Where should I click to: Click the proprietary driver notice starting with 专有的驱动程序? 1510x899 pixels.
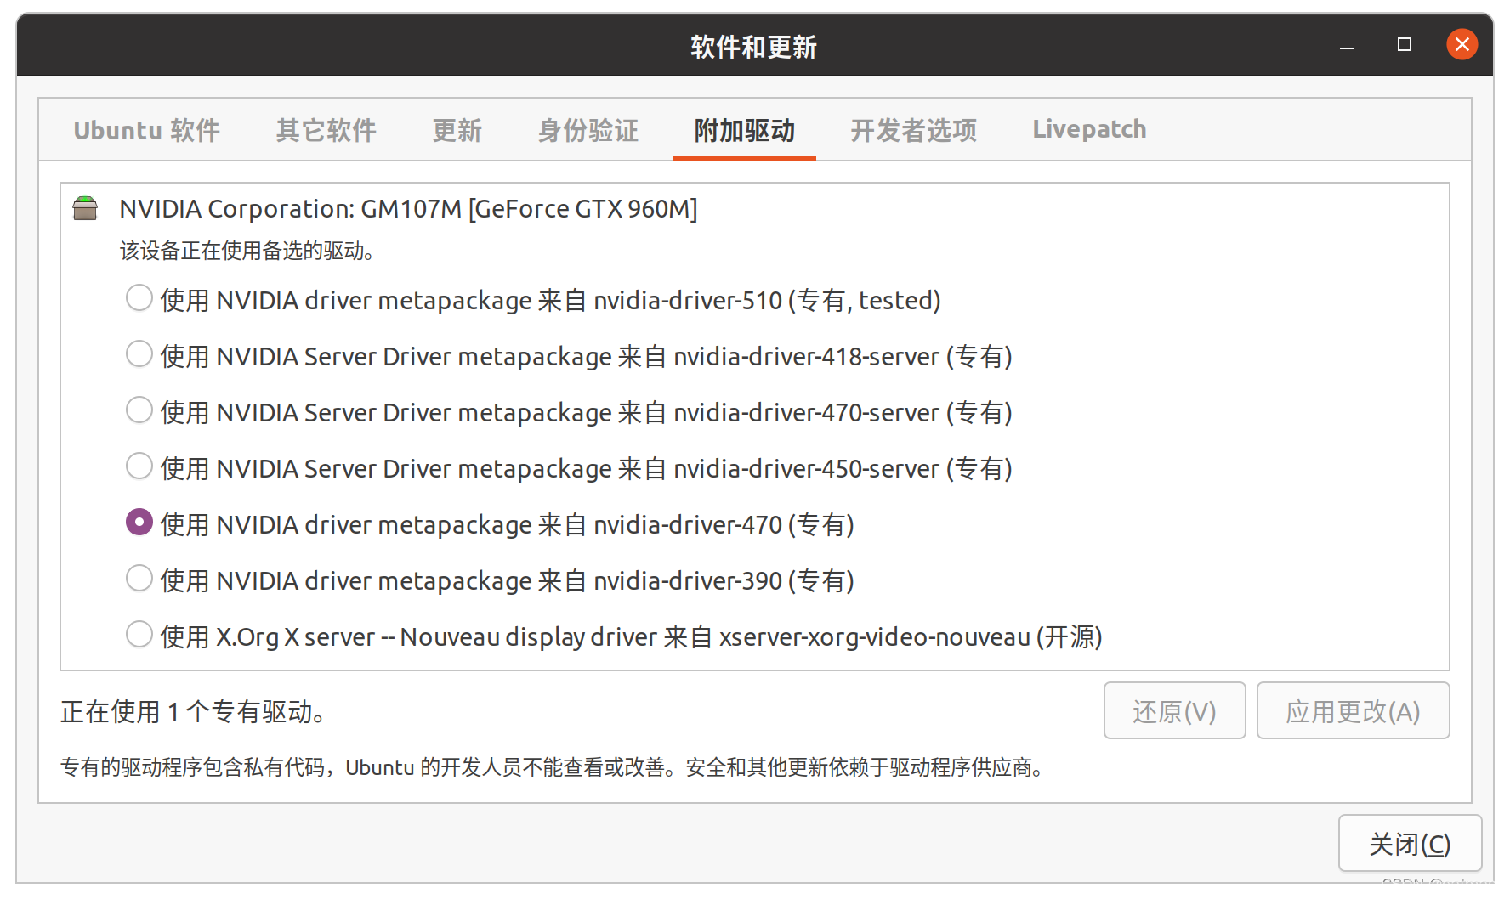click(553, 767)
